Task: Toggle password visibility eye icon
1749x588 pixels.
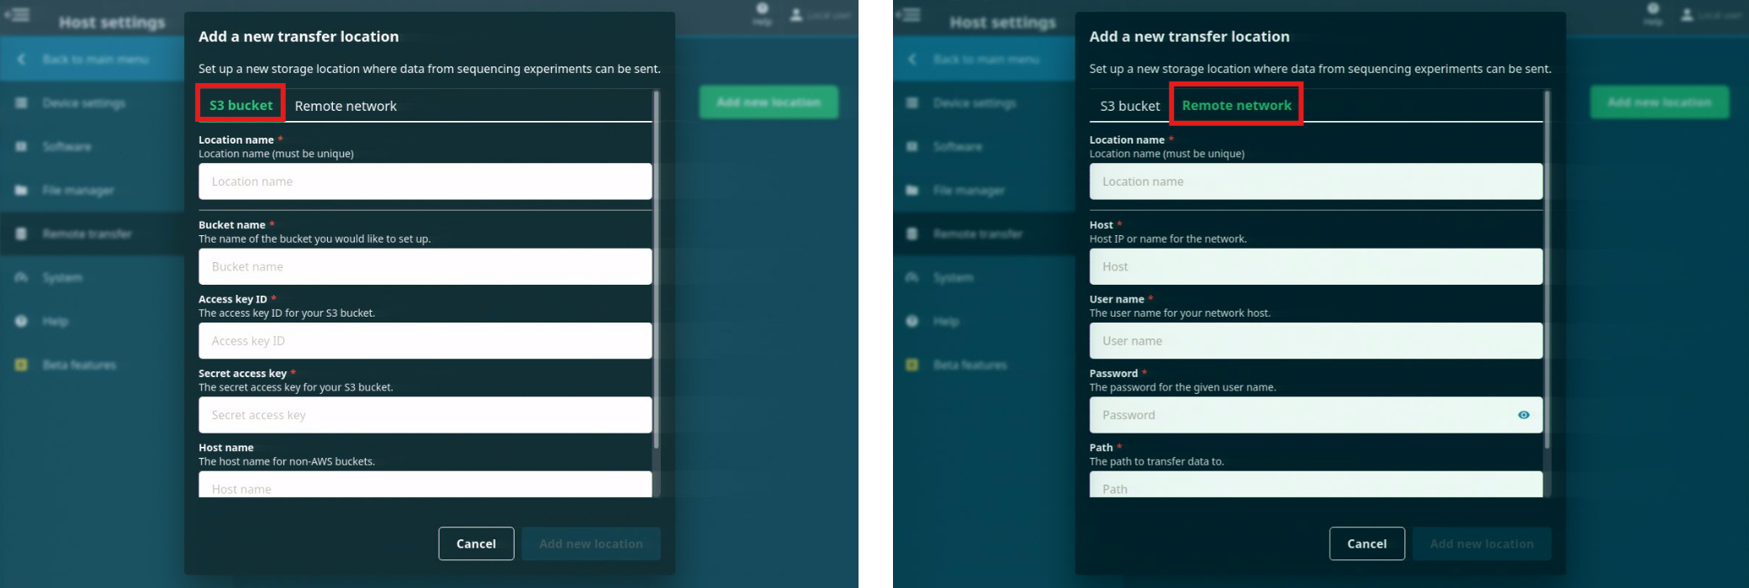Action: click(1524, 415)
